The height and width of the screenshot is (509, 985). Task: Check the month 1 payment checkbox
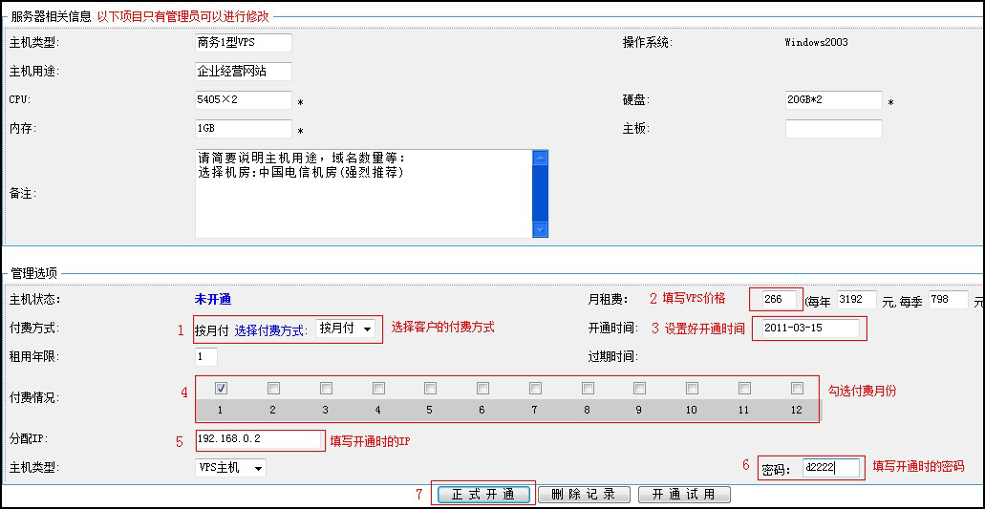pyautogui.click(x=221, y=389)
